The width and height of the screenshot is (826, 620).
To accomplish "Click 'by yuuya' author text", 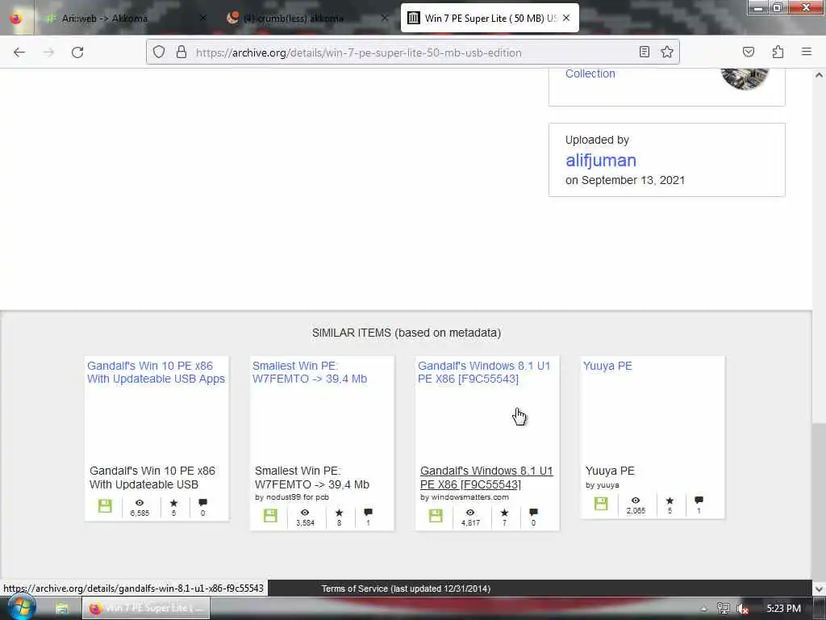I will tap(602, 485).
